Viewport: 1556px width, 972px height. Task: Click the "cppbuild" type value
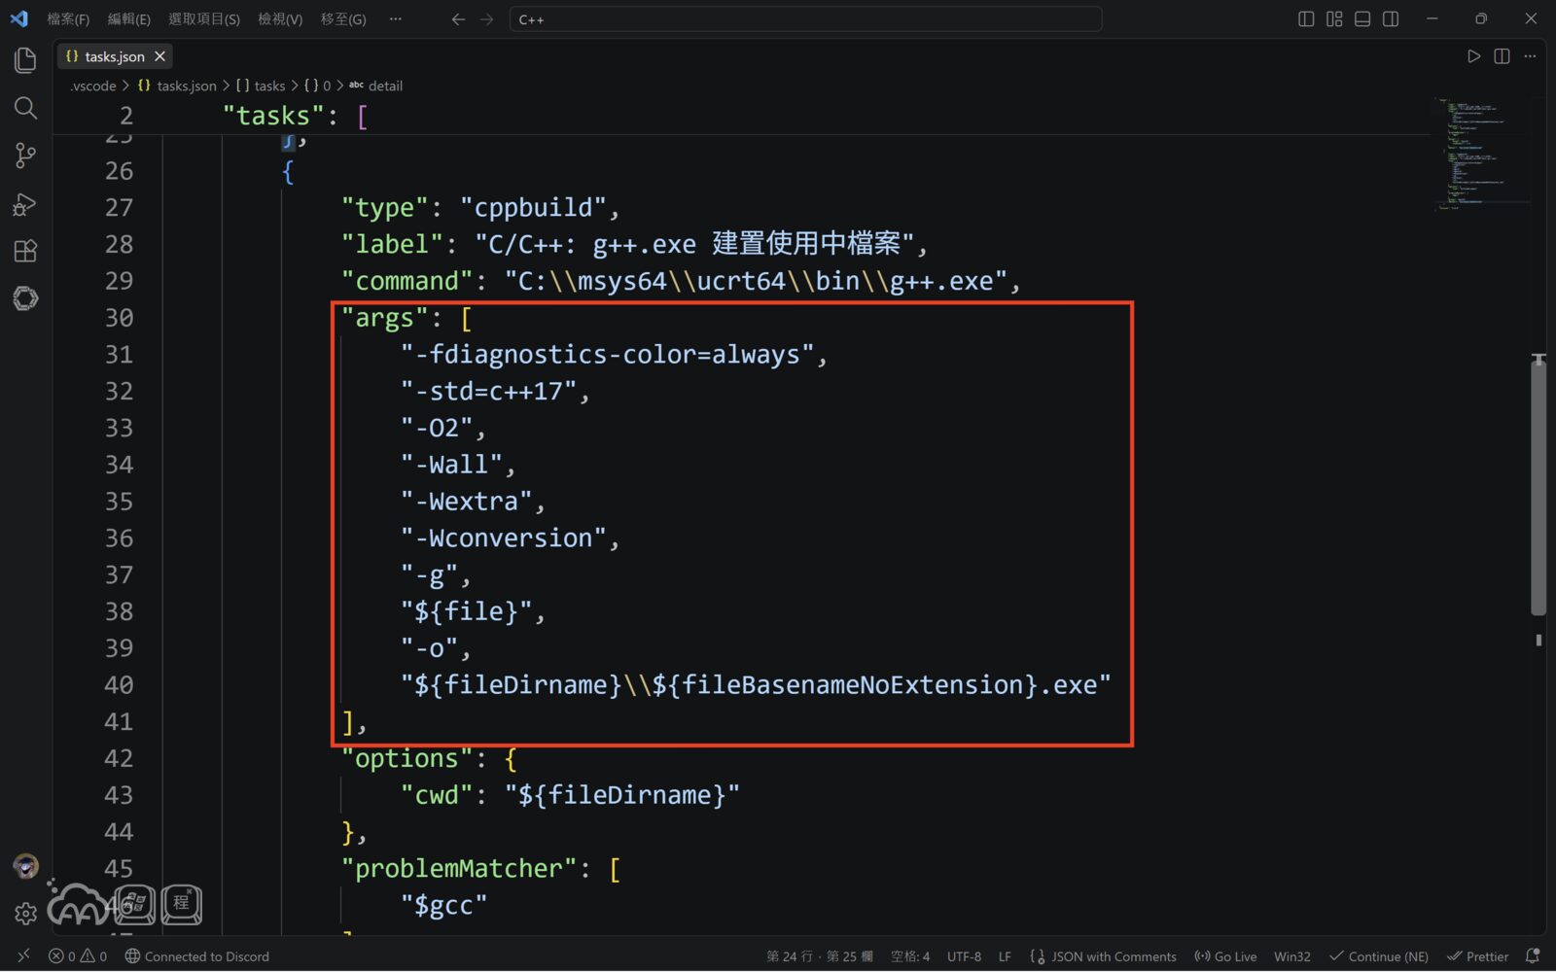(533, 208)
